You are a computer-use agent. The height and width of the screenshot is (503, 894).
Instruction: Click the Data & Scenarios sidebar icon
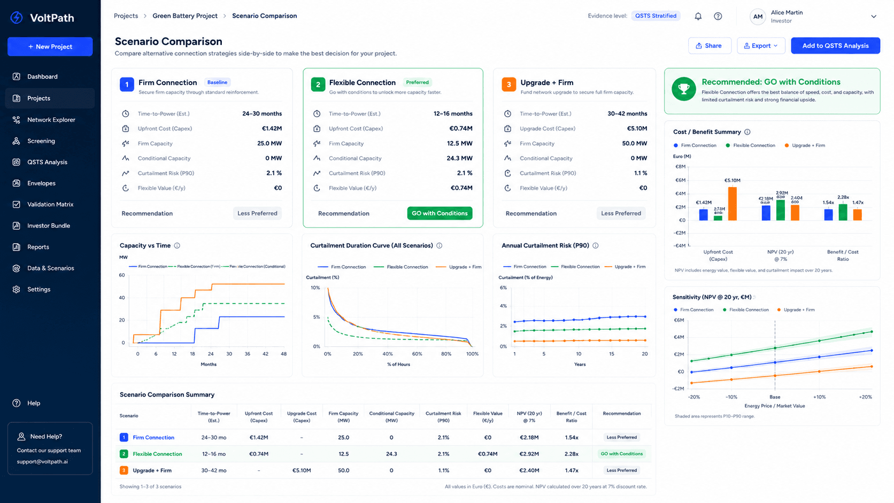pos(17,268)
